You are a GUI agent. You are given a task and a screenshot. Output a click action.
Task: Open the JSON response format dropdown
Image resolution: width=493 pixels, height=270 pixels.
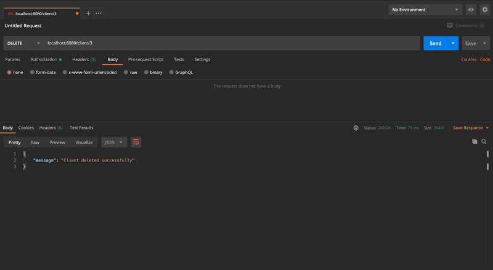pyautogui.click(x=114, y=142)
